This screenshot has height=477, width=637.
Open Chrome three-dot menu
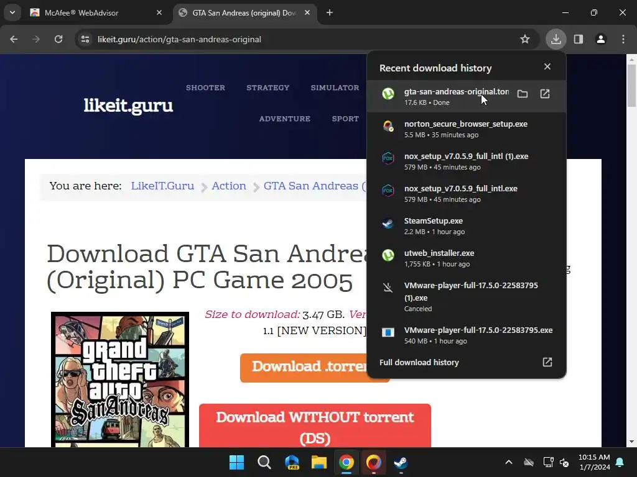[623, 39]
